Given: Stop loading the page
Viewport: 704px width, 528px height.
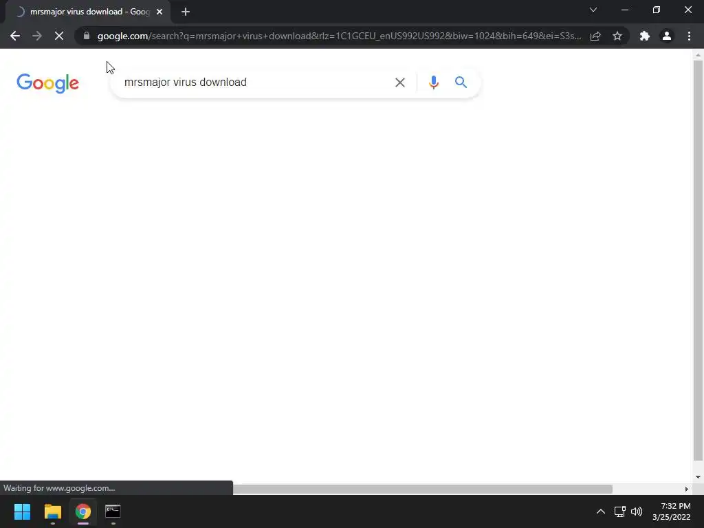Looking at the screenshot, I should tap(59, 36).
